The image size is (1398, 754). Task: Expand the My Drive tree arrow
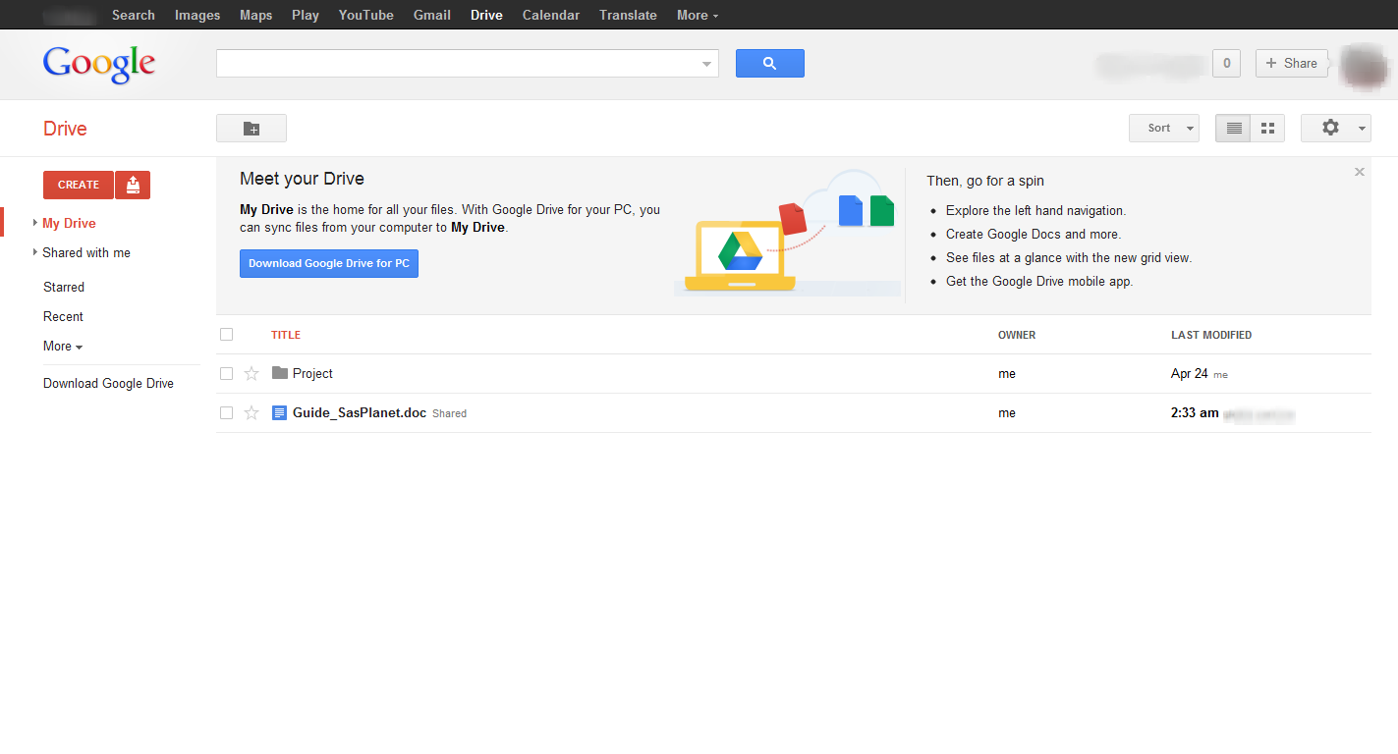tap(35, 223)
